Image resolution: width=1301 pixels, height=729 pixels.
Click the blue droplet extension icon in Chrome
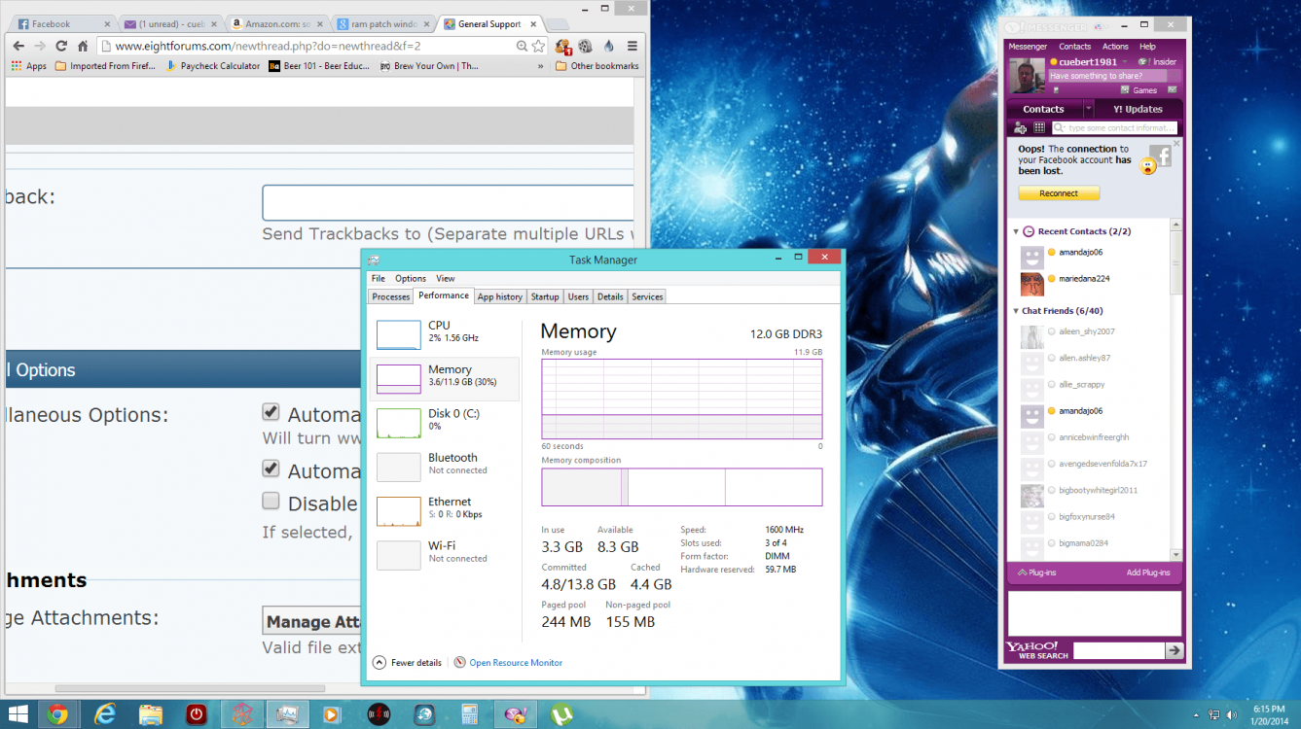(608, 46)
